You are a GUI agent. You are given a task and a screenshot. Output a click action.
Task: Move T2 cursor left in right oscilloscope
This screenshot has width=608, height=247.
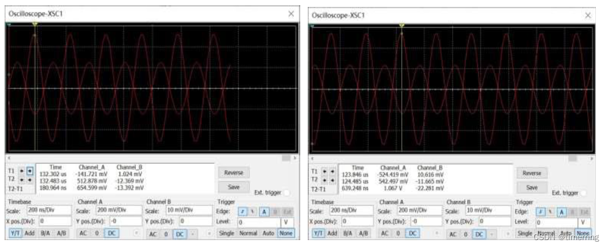click(324, 180)
